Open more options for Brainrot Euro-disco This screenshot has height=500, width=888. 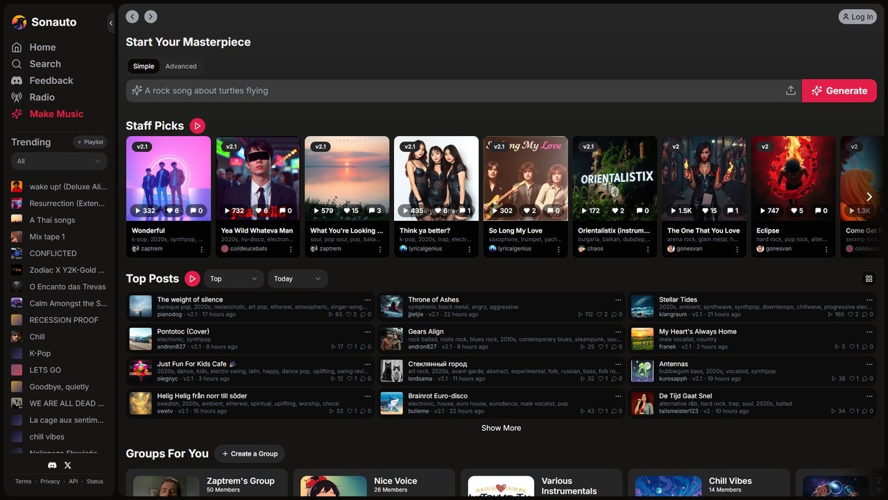(618, 396)
